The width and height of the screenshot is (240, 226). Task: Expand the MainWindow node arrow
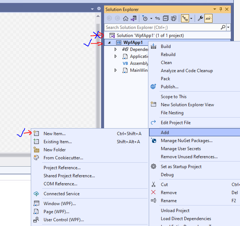(115, 70)
